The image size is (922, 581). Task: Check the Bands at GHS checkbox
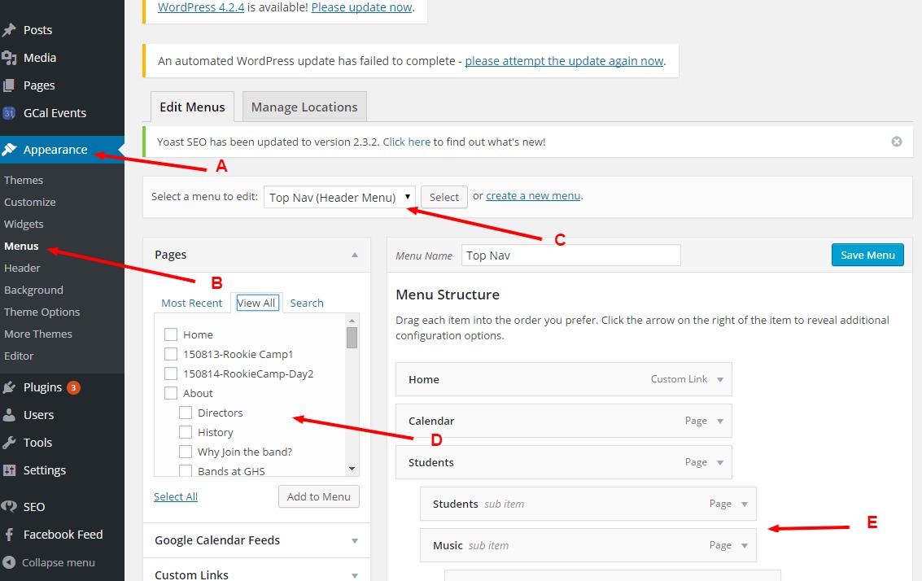point(186,470)
